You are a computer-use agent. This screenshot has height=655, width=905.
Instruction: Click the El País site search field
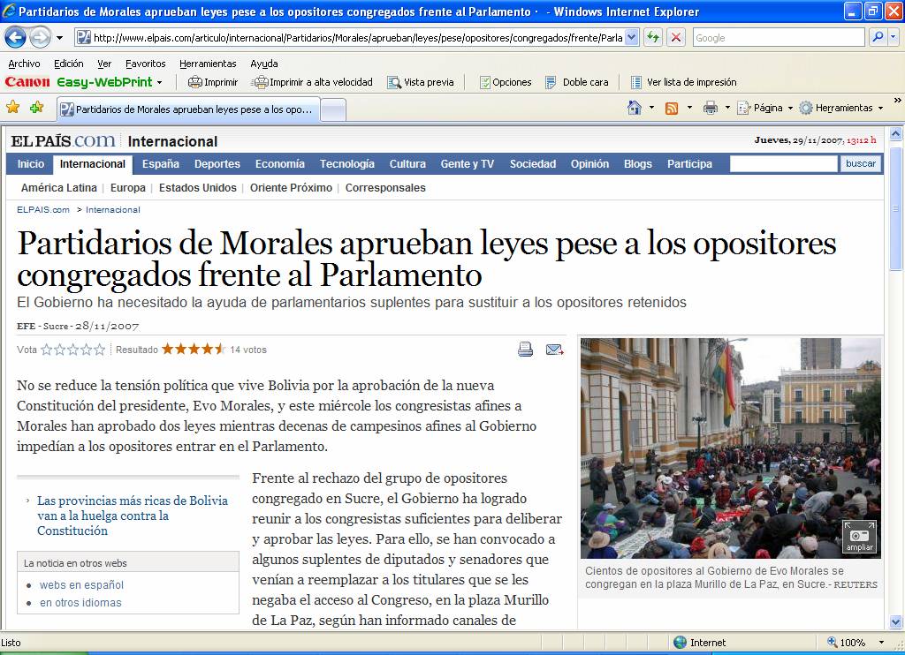click(783, 163)
